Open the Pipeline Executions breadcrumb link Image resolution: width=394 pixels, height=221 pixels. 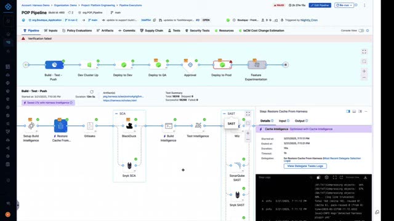(x=131, y=6)
